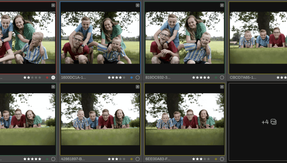287x163 pixels.
Task: Click the 6EE00A83 filename label
Action: point(158,159)
